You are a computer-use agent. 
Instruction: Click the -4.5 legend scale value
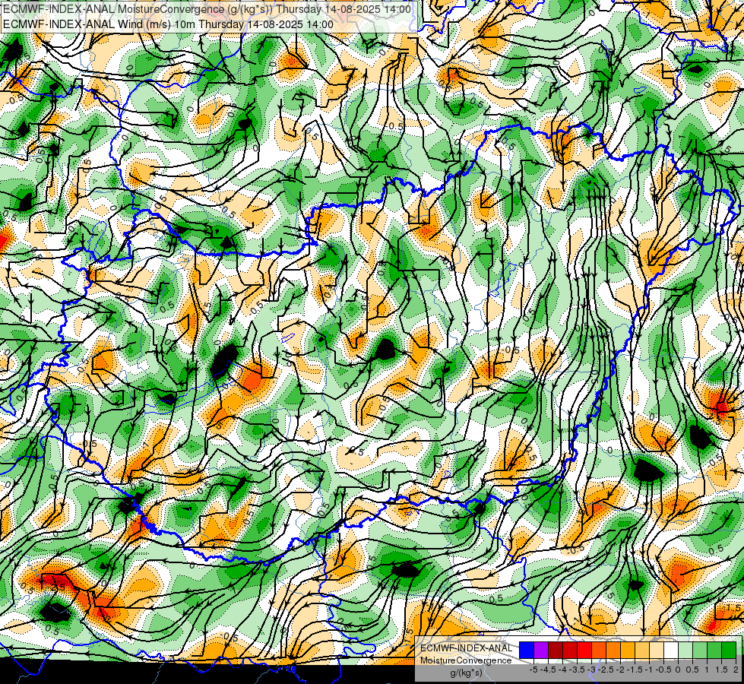[548, 670]
